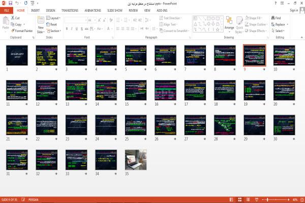Viewport: 305px width, 203px height.
Task: Open the Font dialog launcher
Action: pos(113,37)
